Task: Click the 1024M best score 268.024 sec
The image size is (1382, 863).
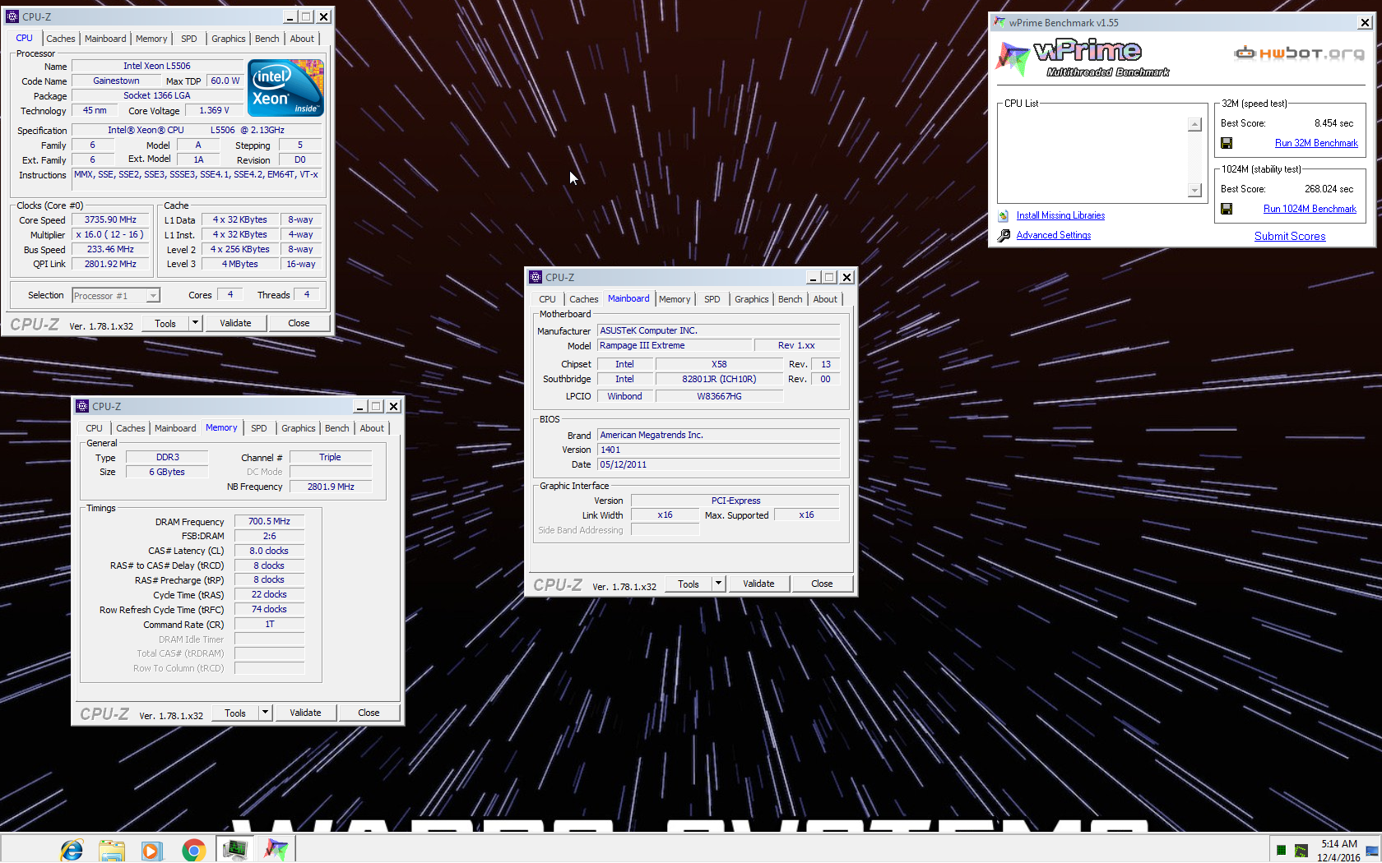Action: pyautogui.click(x=1329, y=189)
